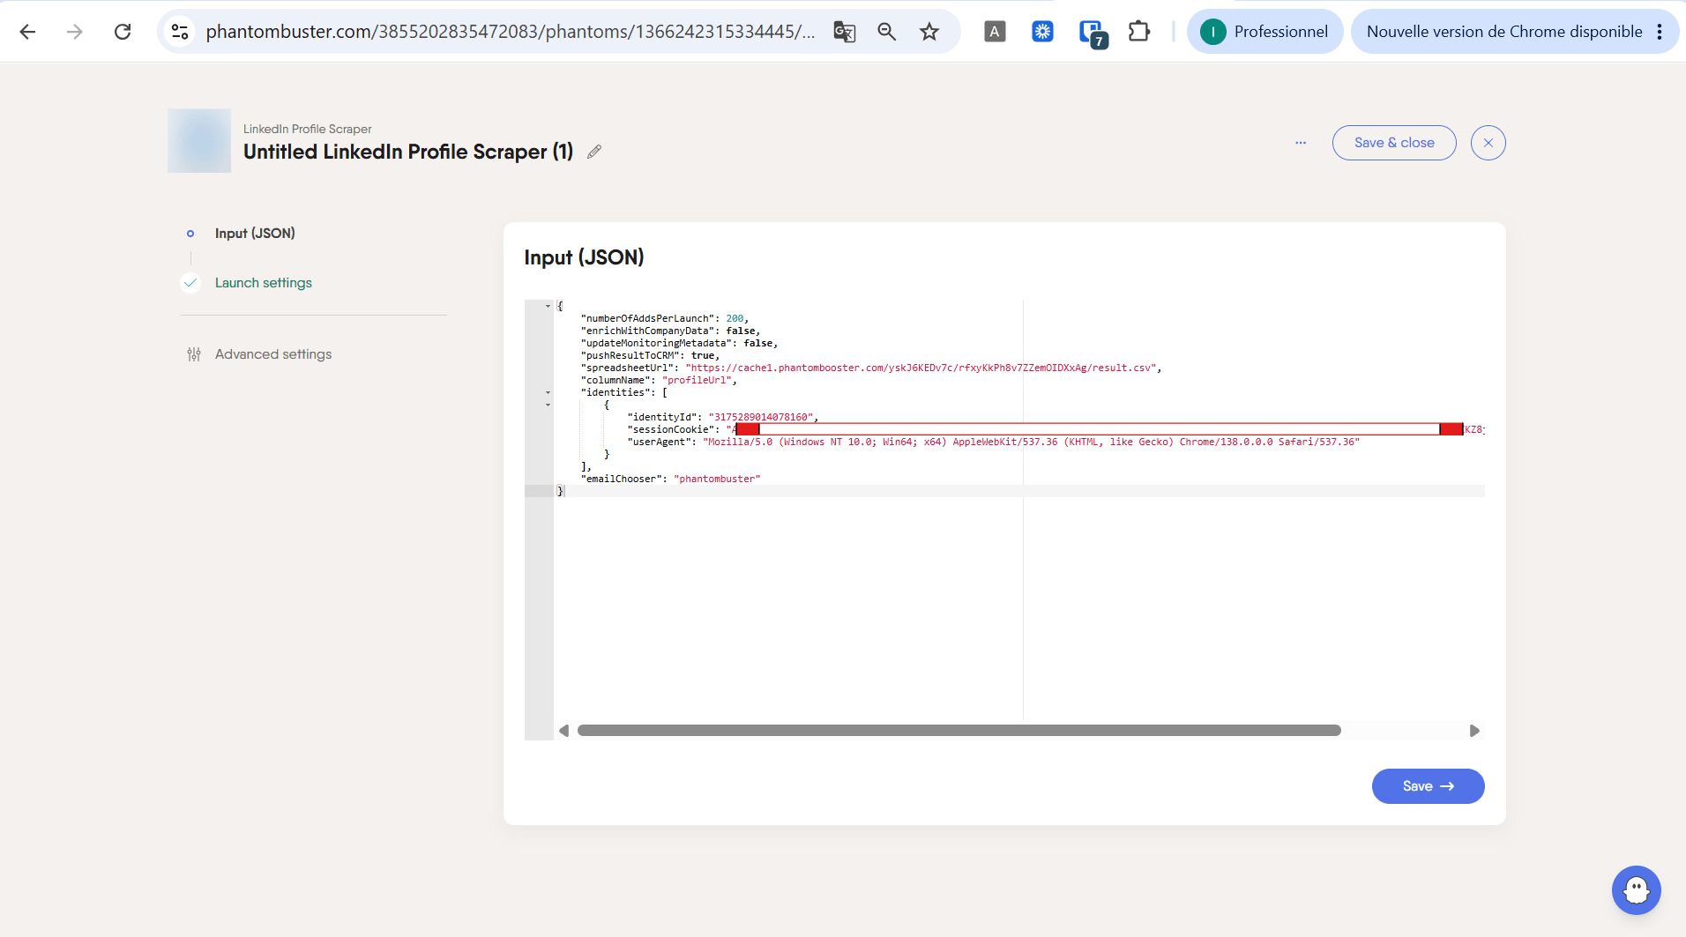Click the updateMonitoringMetadata line

pyautogui.click(x=679, y=344)
